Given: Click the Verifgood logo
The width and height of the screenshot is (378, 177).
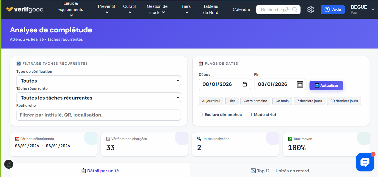Looking at the screenshot, I should pyautogui.click(x=25, y=9).
